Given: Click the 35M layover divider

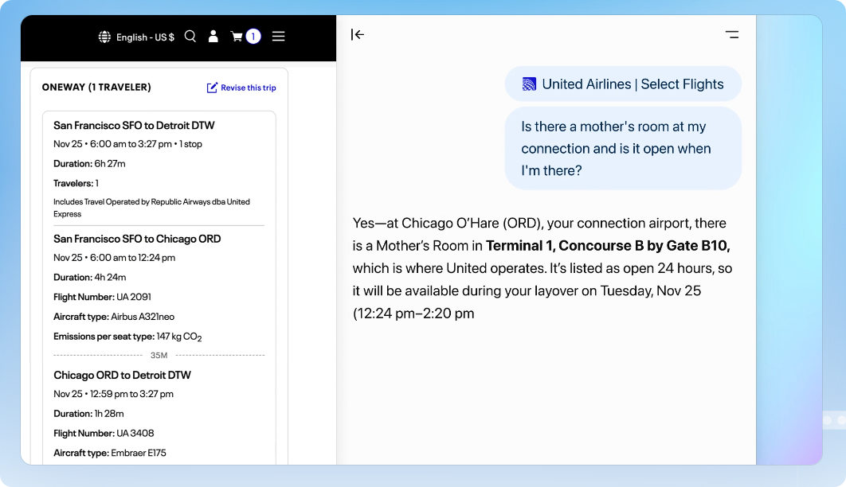Looking at the screenshot, I should point(159,355).
